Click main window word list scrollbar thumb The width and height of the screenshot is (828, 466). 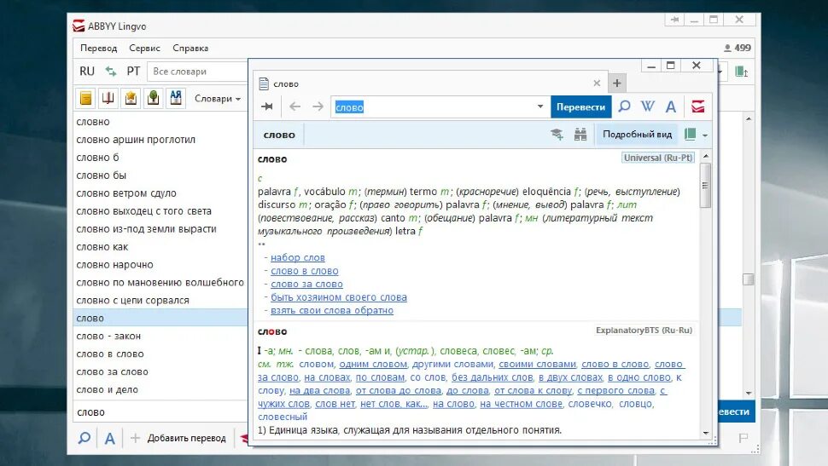(x=749, y=279)
